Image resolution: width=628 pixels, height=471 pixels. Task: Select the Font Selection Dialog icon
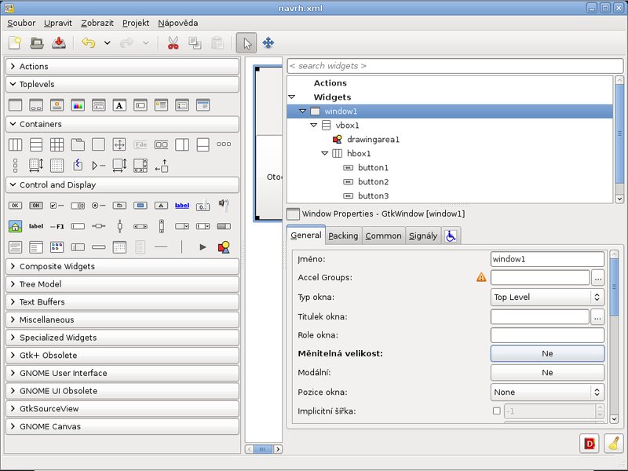[119, 105]
